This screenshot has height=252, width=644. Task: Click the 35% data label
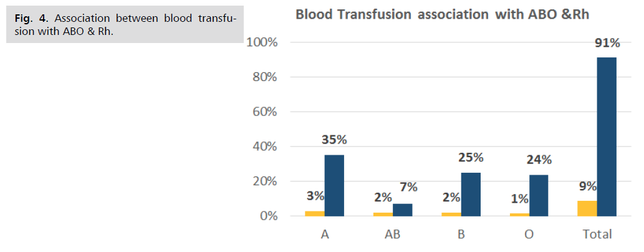click(334, 140)
